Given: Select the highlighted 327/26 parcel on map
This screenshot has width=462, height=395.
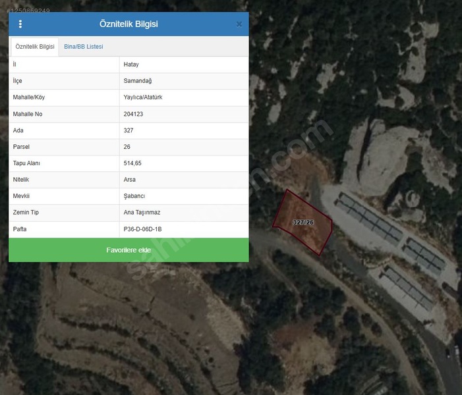Looking at the screenshot, I should (303, 223).
